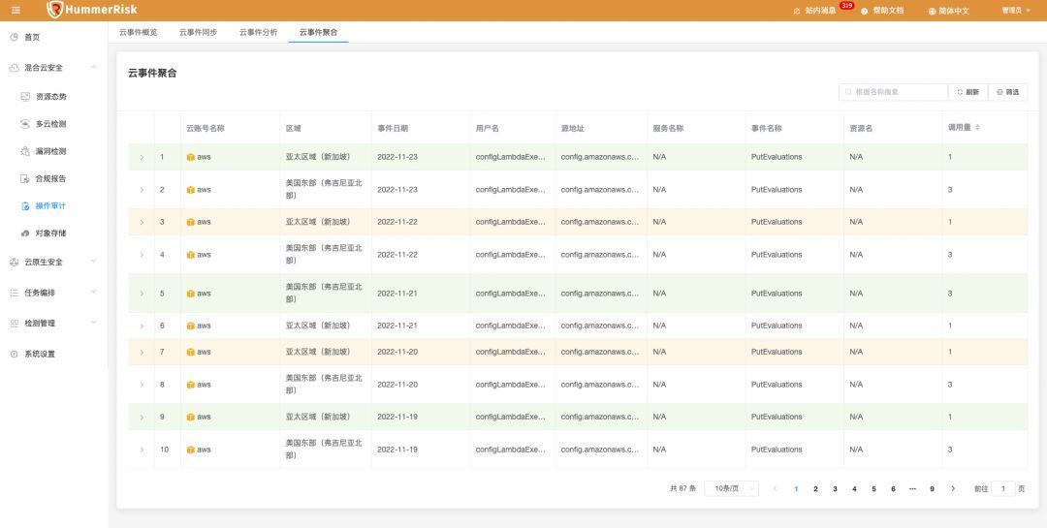Switch to the 云事件分析 tab
Image resolution: width=1047 pixels, height=528 pixels.
click(x=259, y=32)
